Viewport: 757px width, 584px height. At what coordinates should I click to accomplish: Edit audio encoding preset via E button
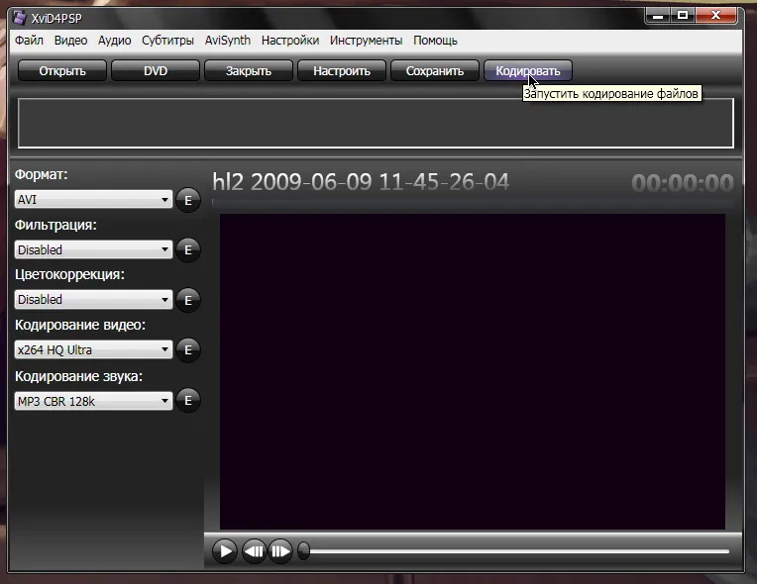(187, 401)
